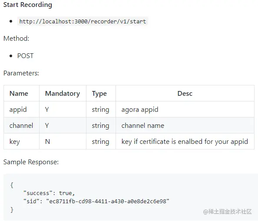Click the key certificate description text
This screenshot has height=221, width=258.
point(185,142)
